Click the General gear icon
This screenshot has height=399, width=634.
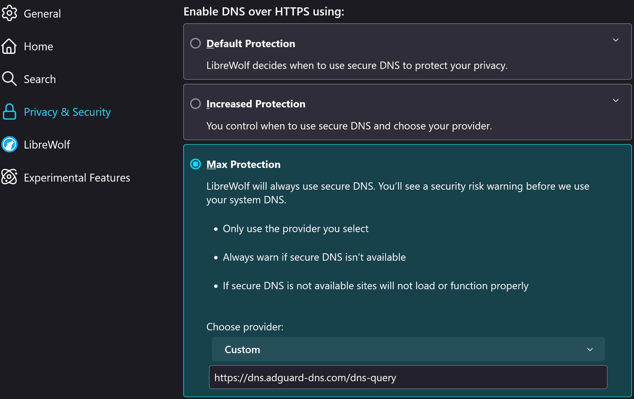pos(9,13)
